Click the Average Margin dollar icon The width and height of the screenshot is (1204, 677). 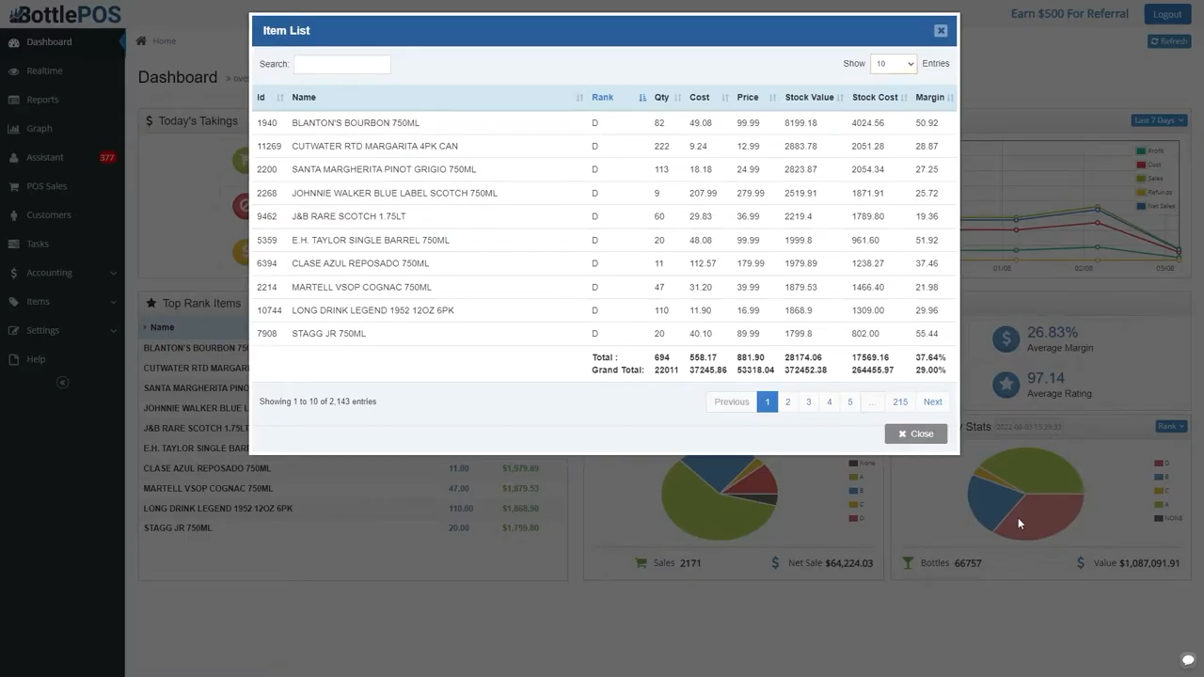coord(1006,339)
